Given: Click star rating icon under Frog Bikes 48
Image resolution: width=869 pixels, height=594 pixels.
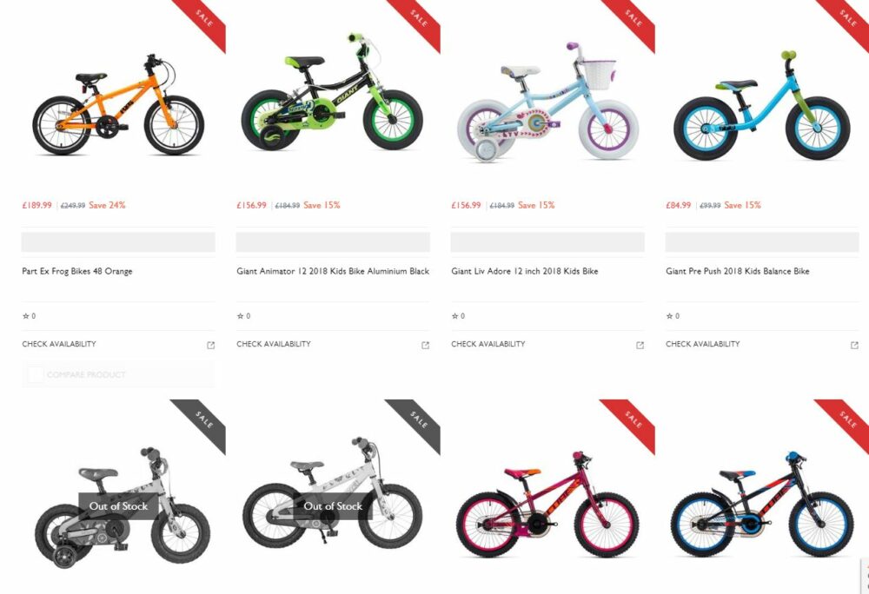Looking at the screenshot, I should [25, 316].
